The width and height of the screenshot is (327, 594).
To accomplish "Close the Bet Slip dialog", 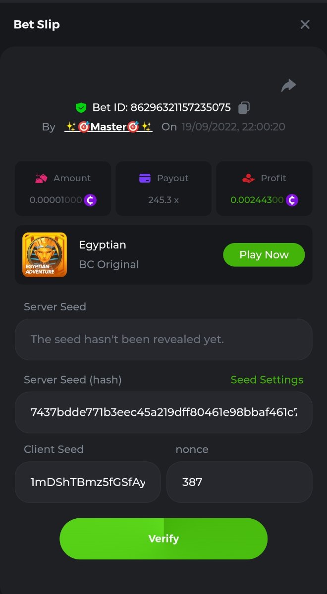I will pos(305,24).
